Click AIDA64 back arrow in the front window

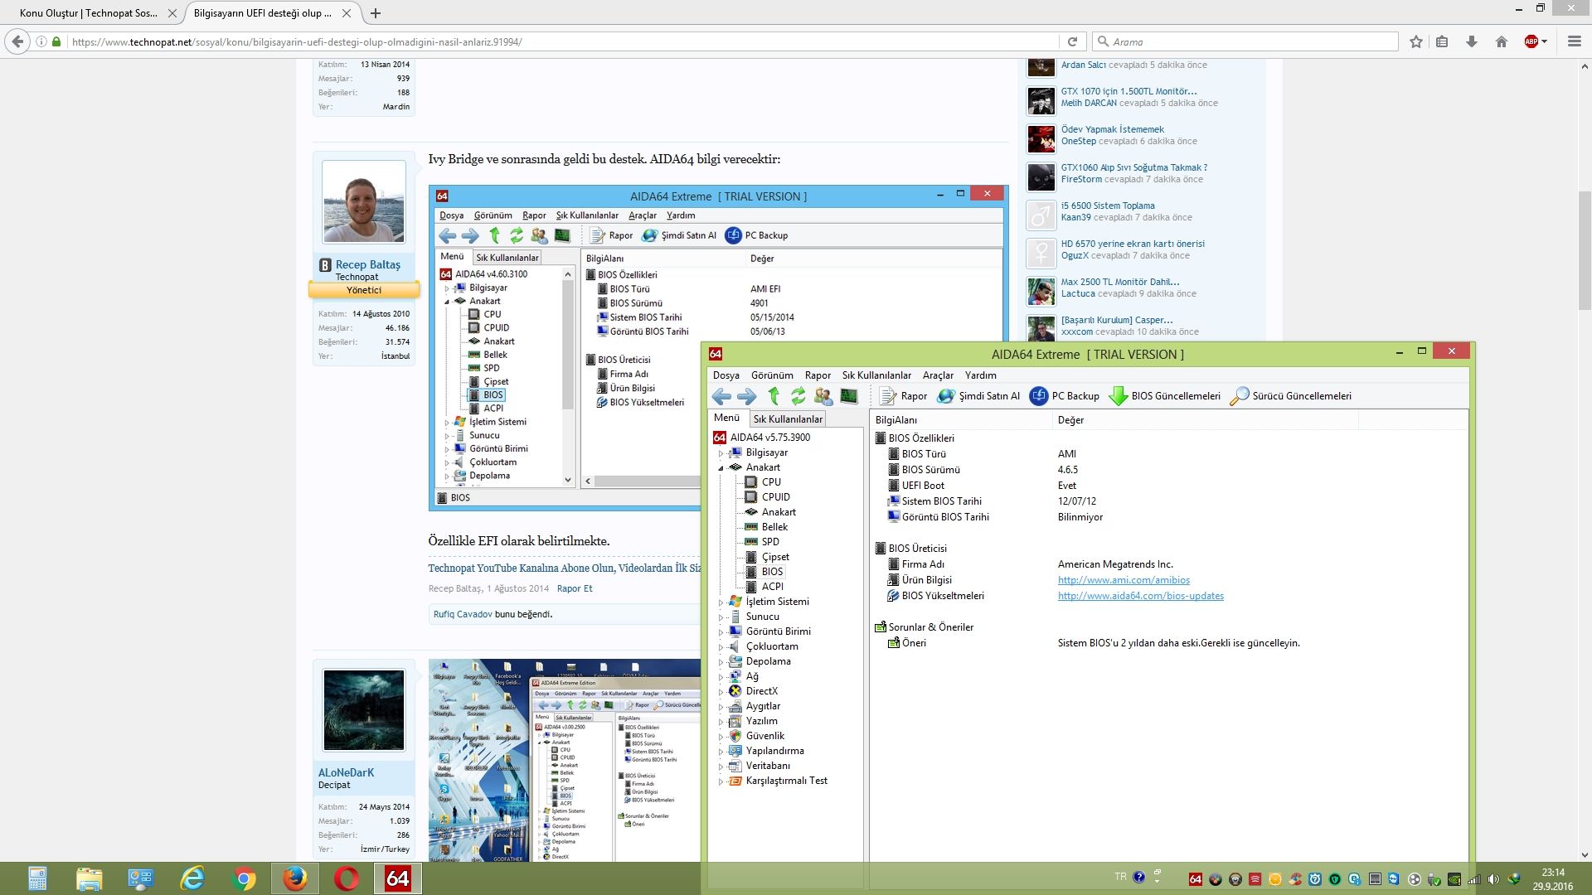click(x=721, y=396)
